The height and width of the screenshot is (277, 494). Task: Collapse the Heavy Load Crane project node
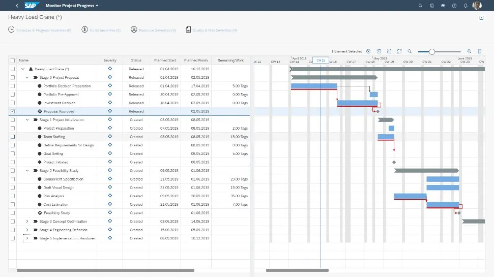pos(23,69)
